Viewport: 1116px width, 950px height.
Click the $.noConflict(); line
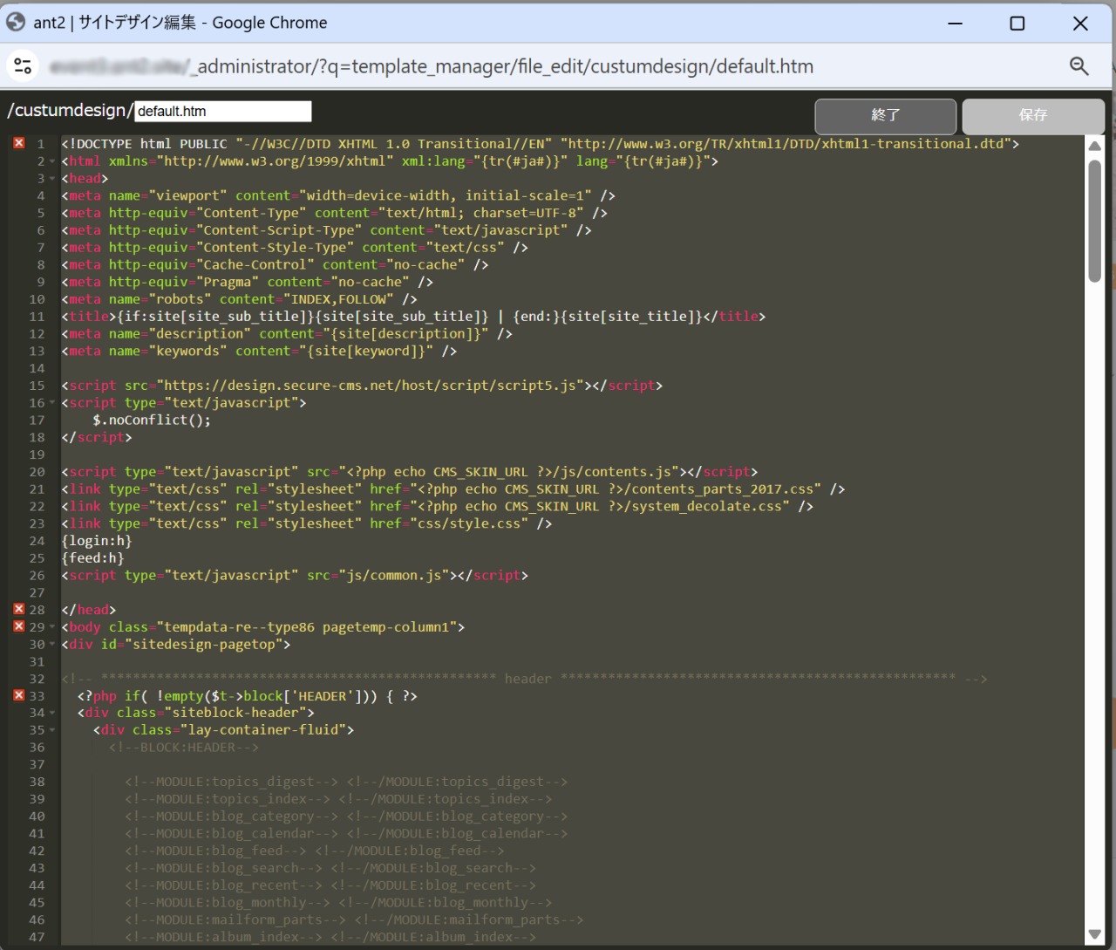click(x=152, y=420)
